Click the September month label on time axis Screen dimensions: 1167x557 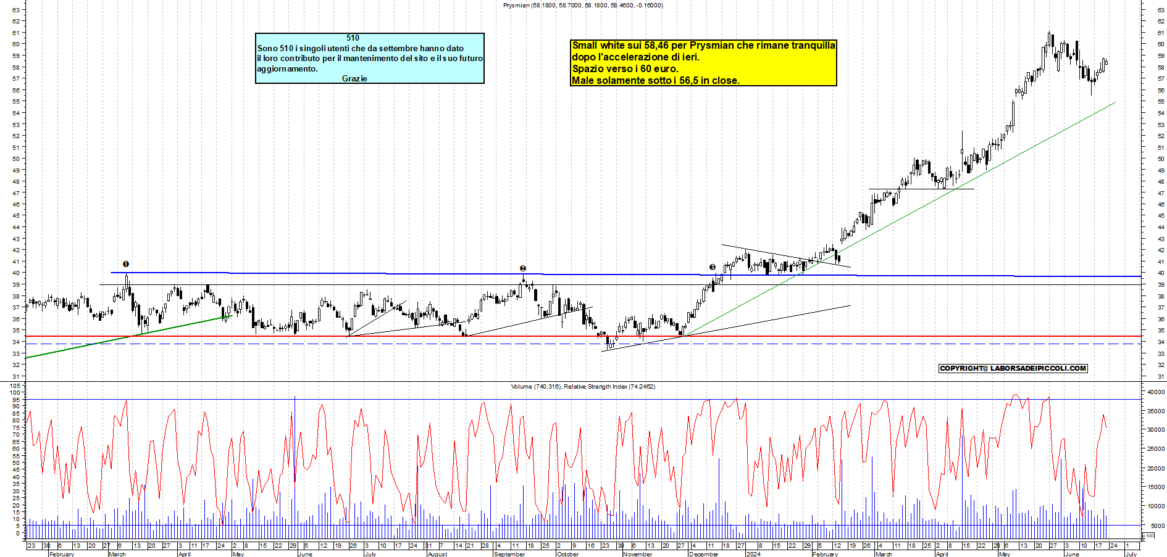tap(509, 554)
